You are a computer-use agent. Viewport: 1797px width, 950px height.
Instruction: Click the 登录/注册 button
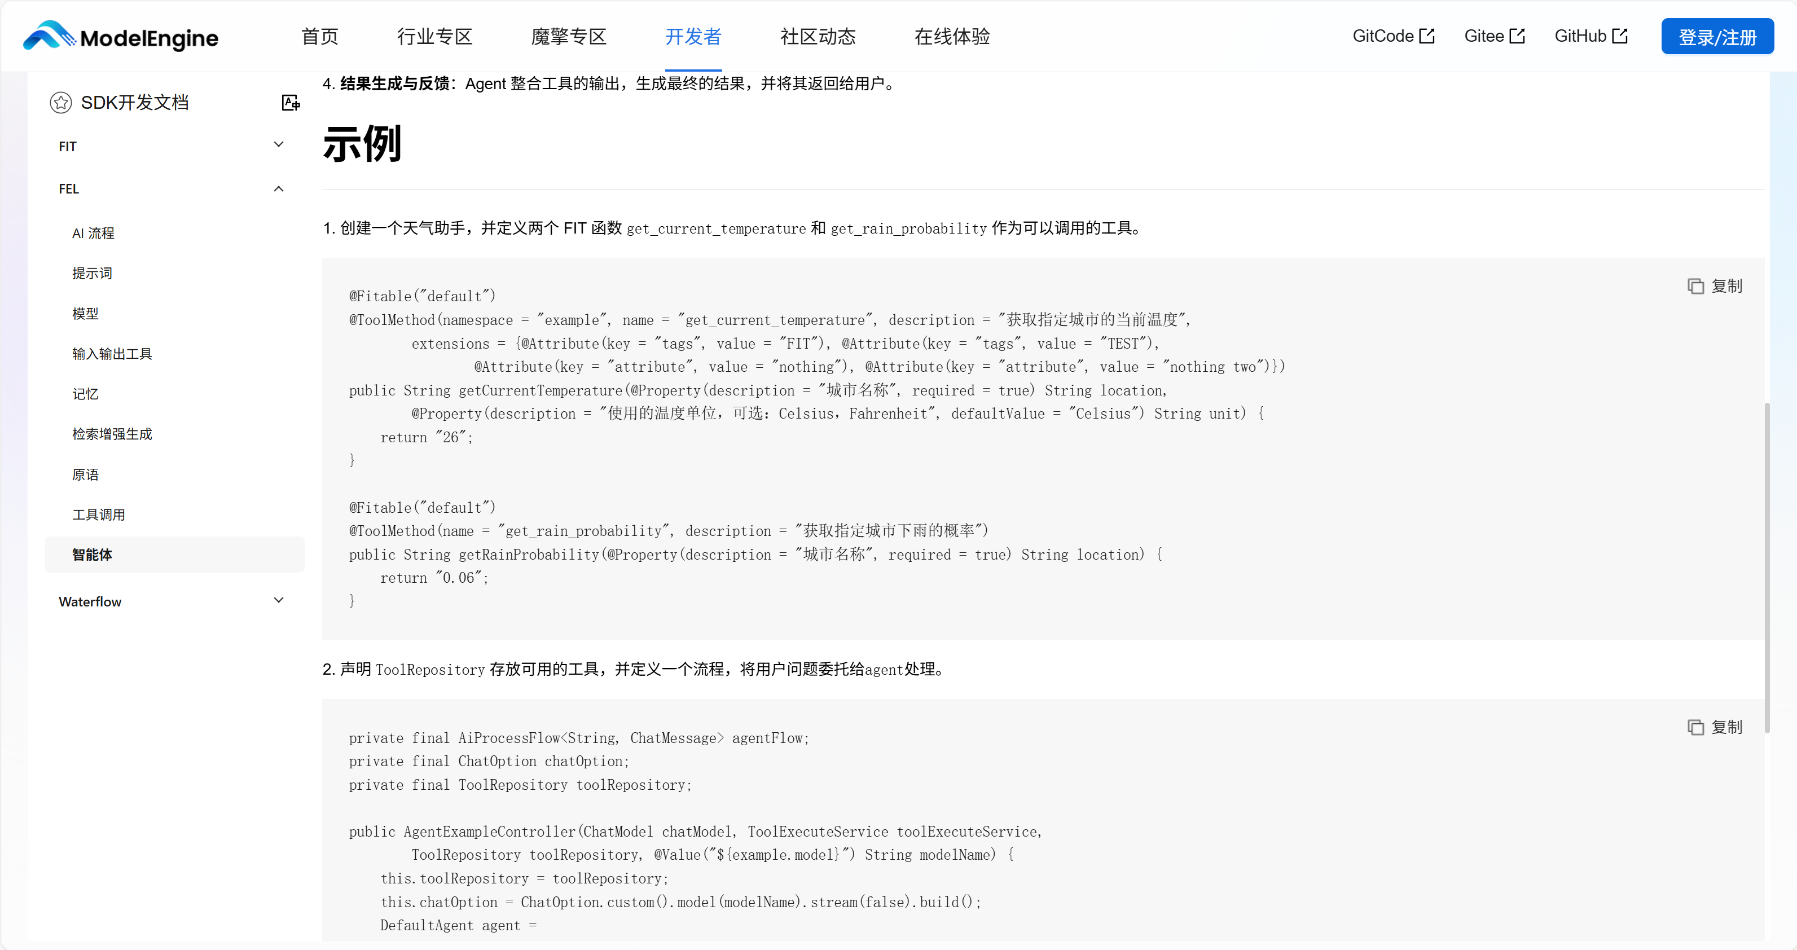pyautogui.click(x=1717, y=36)
